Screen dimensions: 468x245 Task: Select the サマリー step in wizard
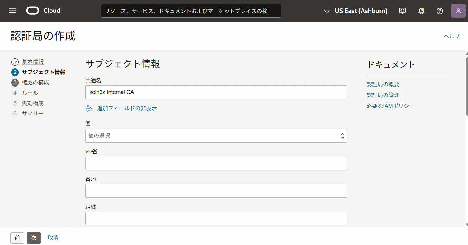tap(33, 113)
